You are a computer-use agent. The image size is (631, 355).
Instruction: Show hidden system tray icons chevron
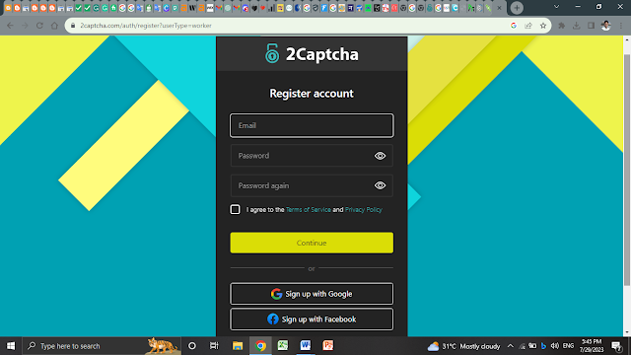(x=511, y=346)
